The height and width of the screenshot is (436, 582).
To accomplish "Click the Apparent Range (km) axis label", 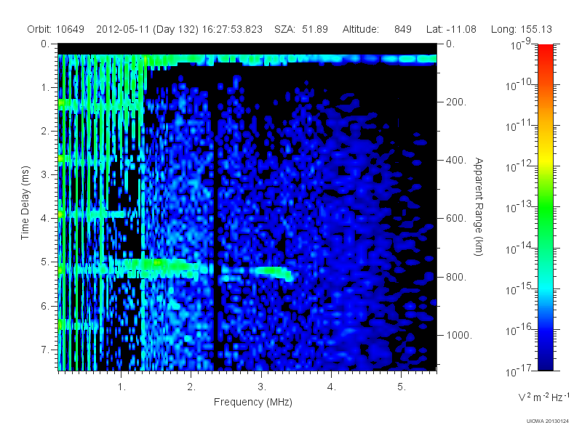I will [x=479, y=206].
